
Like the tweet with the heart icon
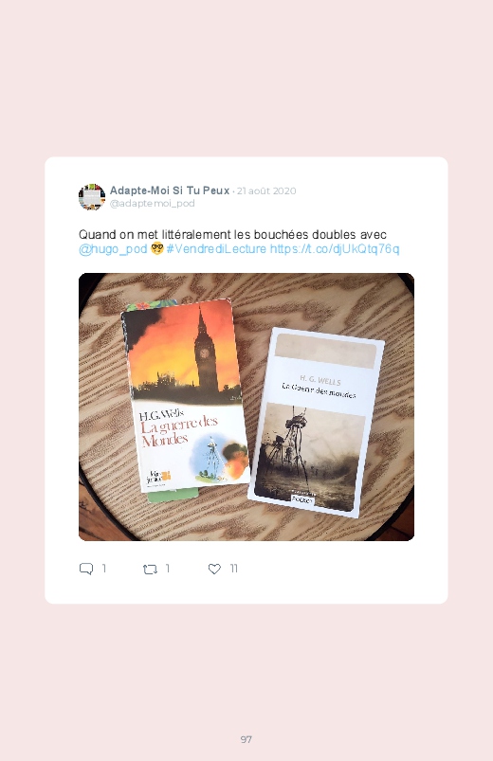(x=214, y=569)
